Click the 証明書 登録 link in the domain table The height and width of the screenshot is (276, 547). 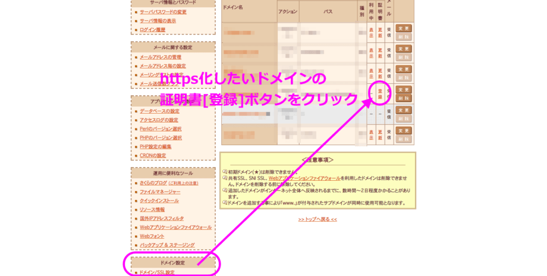click(380, 93)
